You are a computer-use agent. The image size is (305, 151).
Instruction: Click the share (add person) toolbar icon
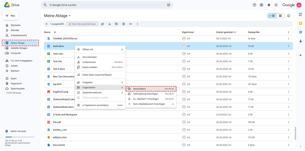point(103,24)
